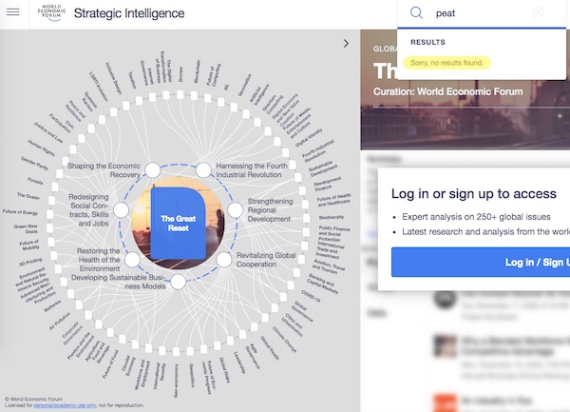Select the Revitalizing Global Cooperation node
Viewport: 570px width, 412px height.
click(224, 258)
